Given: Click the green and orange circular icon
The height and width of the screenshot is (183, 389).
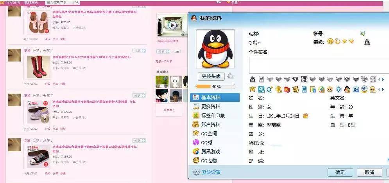Looking at the screenshot, I should click(x=321, y=89).
